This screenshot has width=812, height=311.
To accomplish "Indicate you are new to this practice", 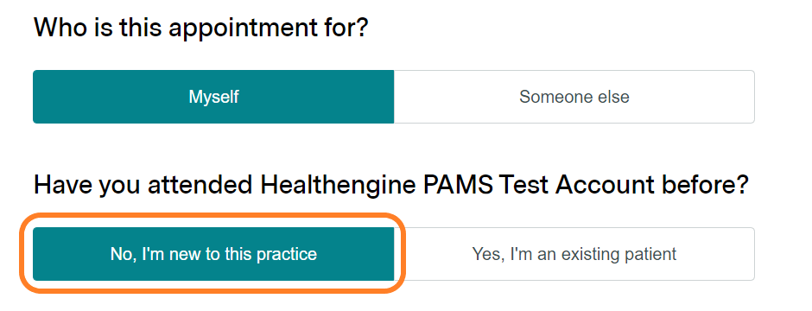I will click(213, 254).
